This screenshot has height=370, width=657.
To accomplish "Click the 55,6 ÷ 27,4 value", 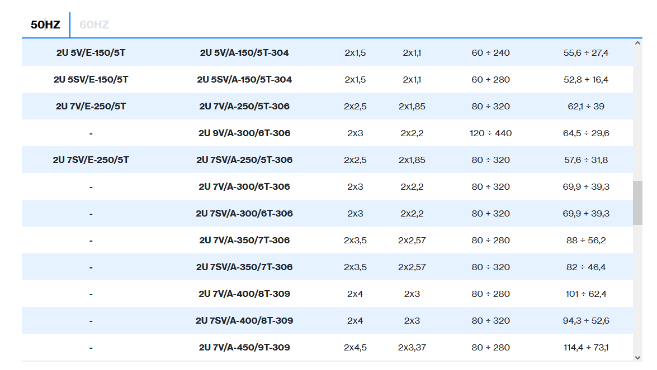I will click(586, 53).
